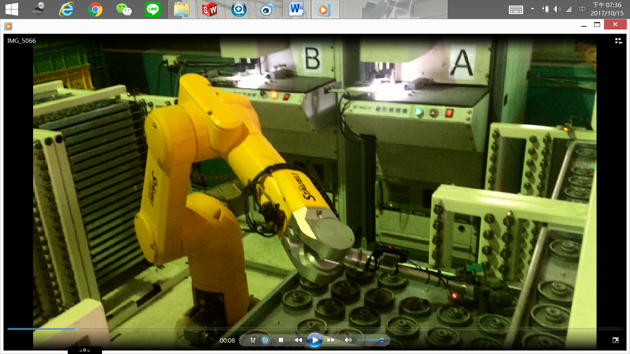Switch to Library view icon
630x354 pixels.
coord(619,41)
